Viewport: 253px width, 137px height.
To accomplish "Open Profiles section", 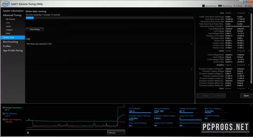I will pyautogui.click(x=7, y=46).
